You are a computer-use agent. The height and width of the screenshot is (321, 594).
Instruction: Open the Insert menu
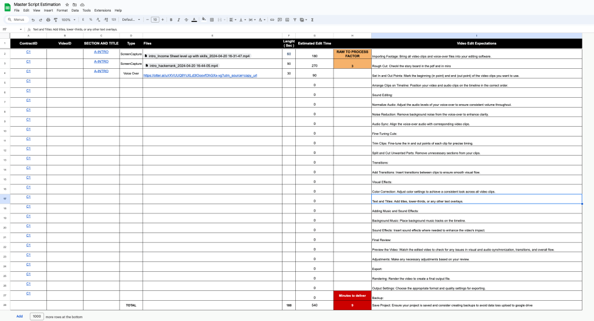49,10
